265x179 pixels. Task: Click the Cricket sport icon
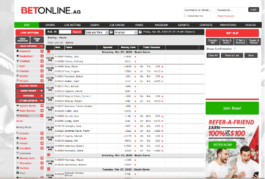[x=17, y=133]
